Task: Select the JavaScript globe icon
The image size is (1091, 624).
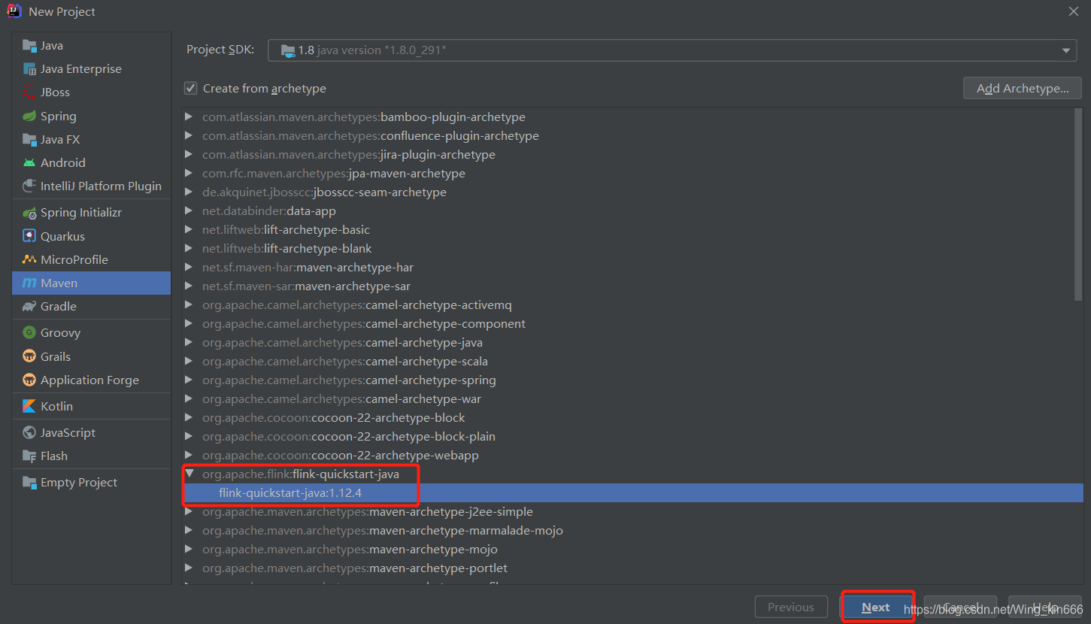Action: tap(29, 432)
